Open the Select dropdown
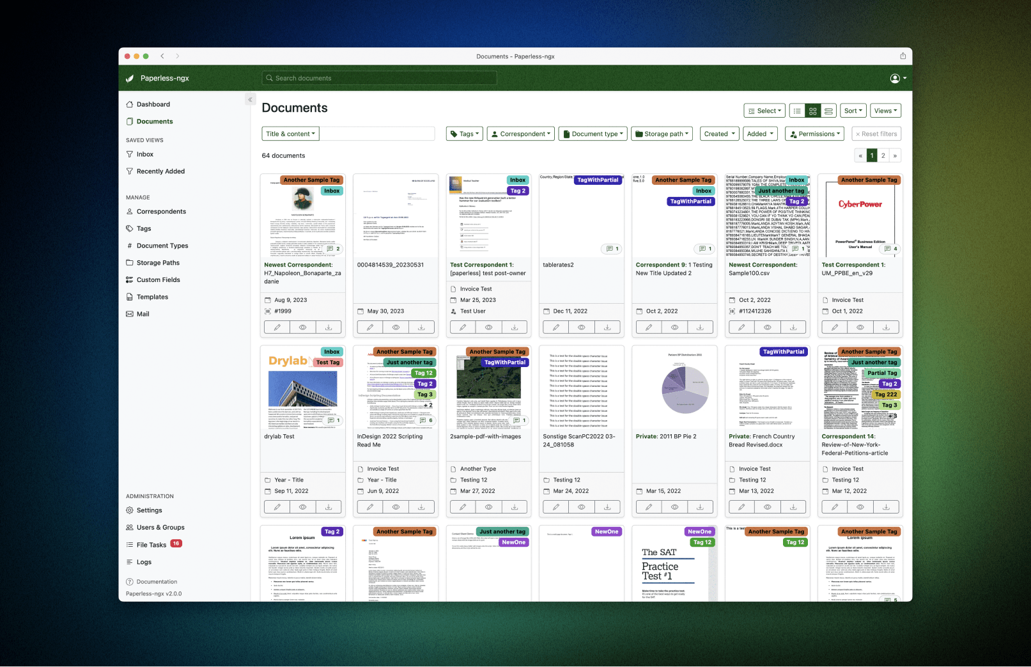This screenshot has height=667, width=1031. [x=764, y=111]
